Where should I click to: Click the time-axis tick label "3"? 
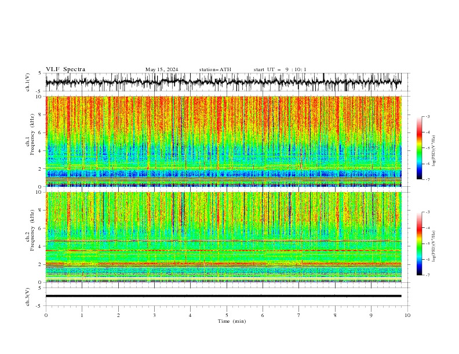coord(154,315)
